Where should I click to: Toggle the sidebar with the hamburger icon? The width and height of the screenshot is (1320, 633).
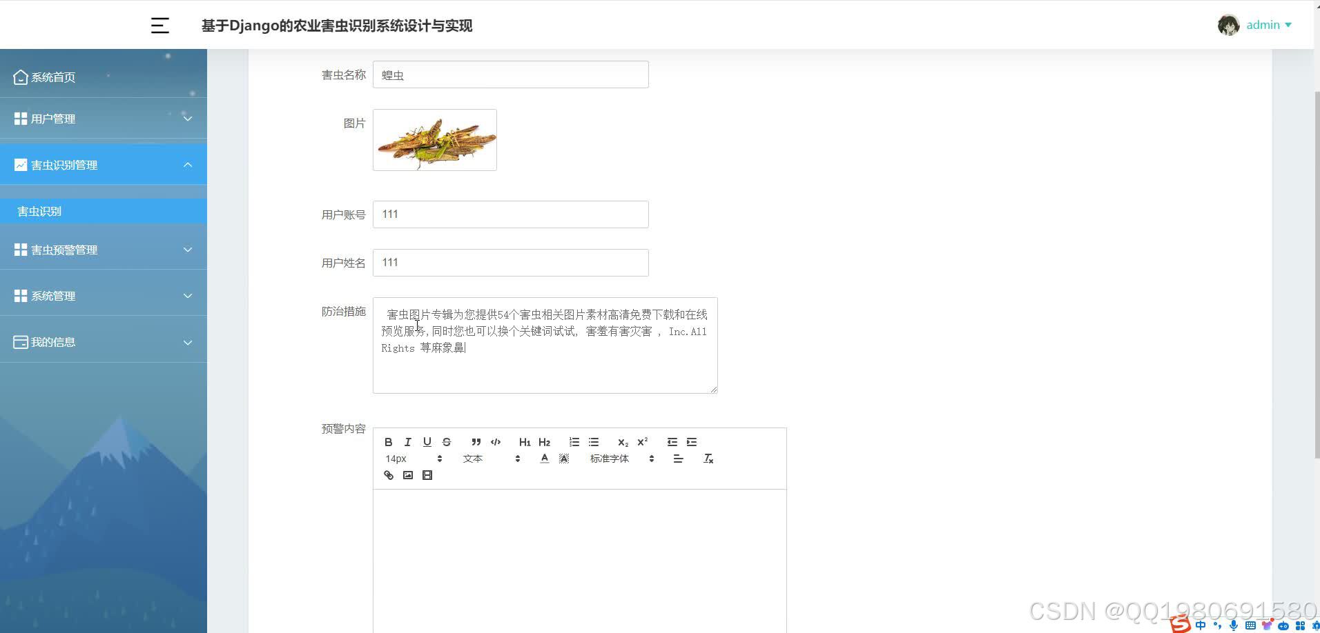coord(159,25)
